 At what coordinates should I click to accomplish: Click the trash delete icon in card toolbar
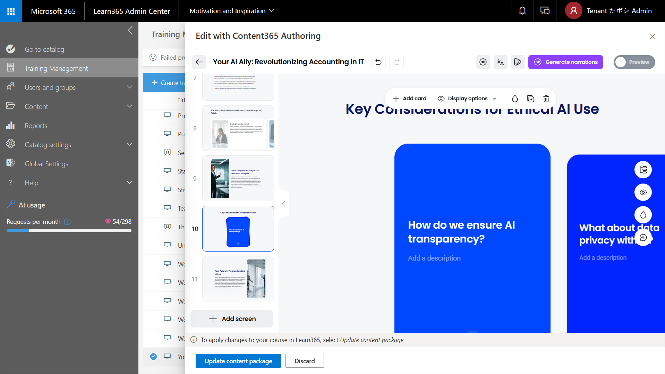[546, 99]
